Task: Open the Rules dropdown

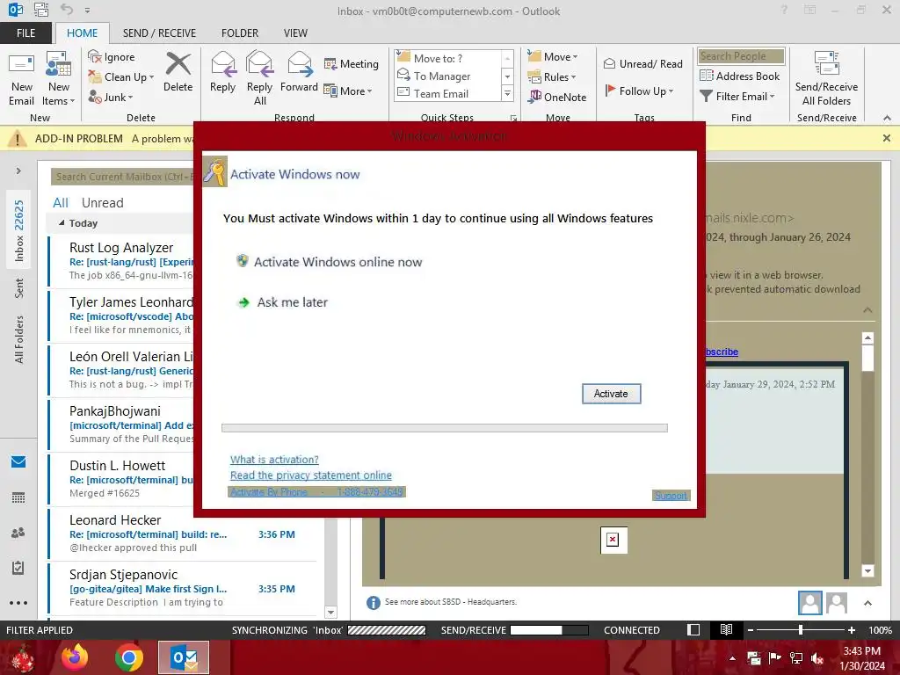Action: point(552,77)
